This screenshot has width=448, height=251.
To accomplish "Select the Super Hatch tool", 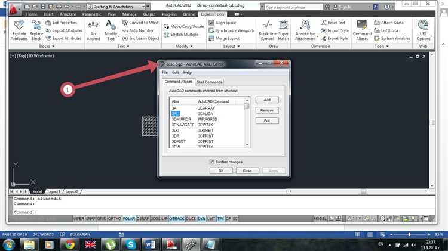I will click(x=283, y=30).
